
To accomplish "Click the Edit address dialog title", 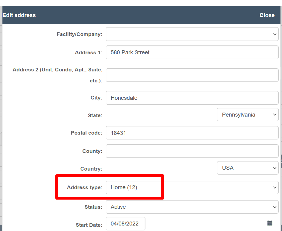I will pos(19,15).
